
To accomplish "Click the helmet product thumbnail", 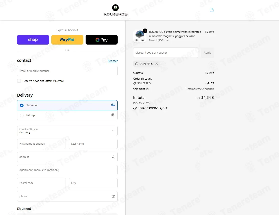I will [x=140, y=36].
